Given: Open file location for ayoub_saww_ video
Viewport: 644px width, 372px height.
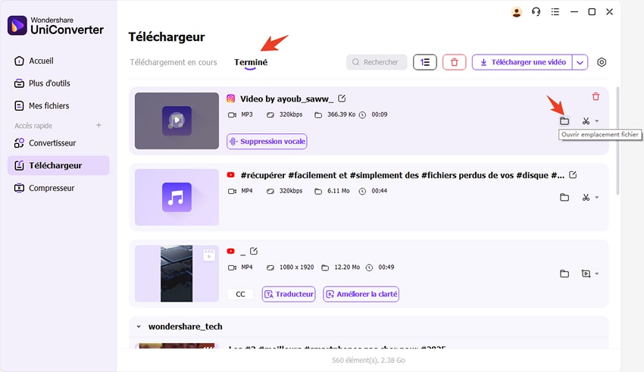Looking at the screenshot, I should pyautogui.click(x=564, y=121).
